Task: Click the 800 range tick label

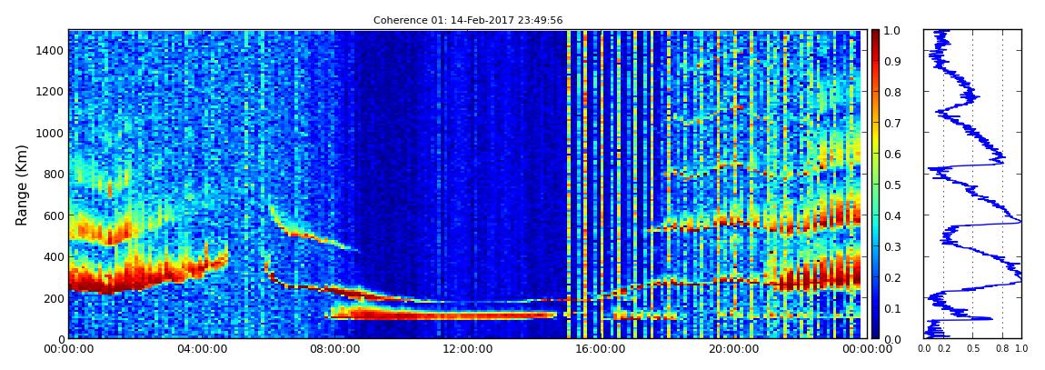Action: point(53,174)
